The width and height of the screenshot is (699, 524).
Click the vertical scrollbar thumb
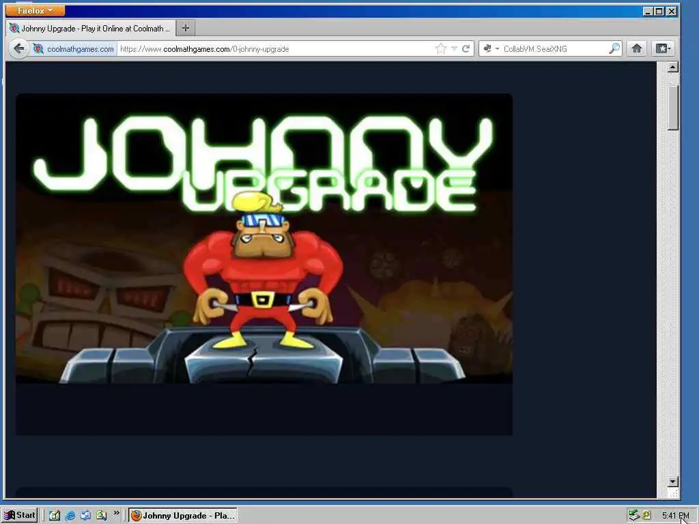(x=672, y=108)
